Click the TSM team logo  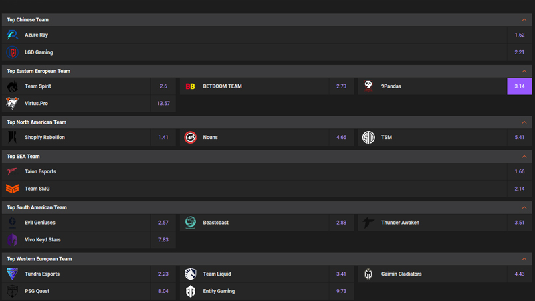point(368,137)
